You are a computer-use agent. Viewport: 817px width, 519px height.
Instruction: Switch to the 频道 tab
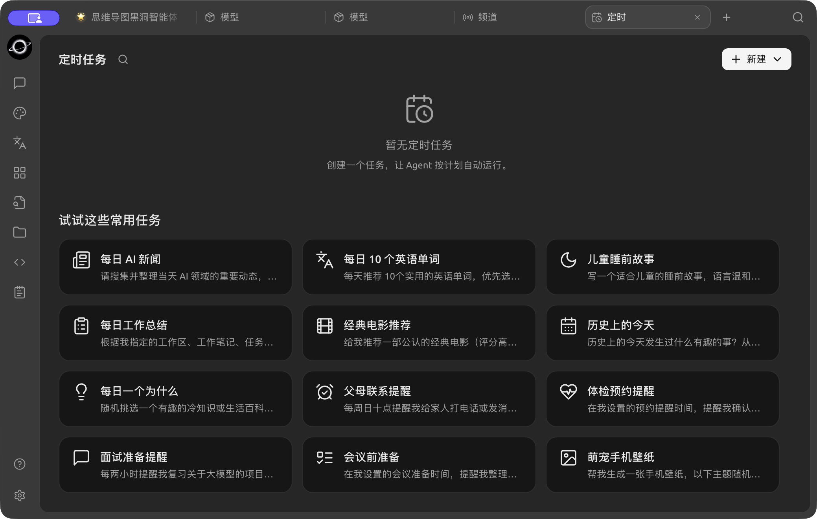pyautogui.click(x=518, y=17)
